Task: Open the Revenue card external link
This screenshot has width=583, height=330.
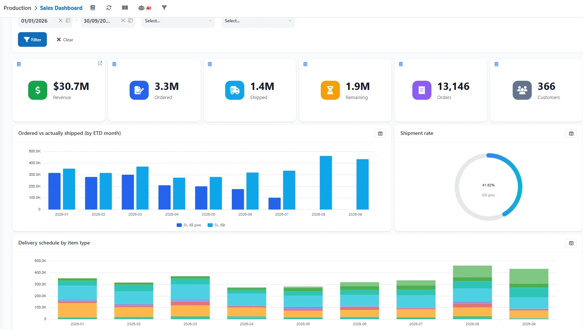Action: point(100,63)
